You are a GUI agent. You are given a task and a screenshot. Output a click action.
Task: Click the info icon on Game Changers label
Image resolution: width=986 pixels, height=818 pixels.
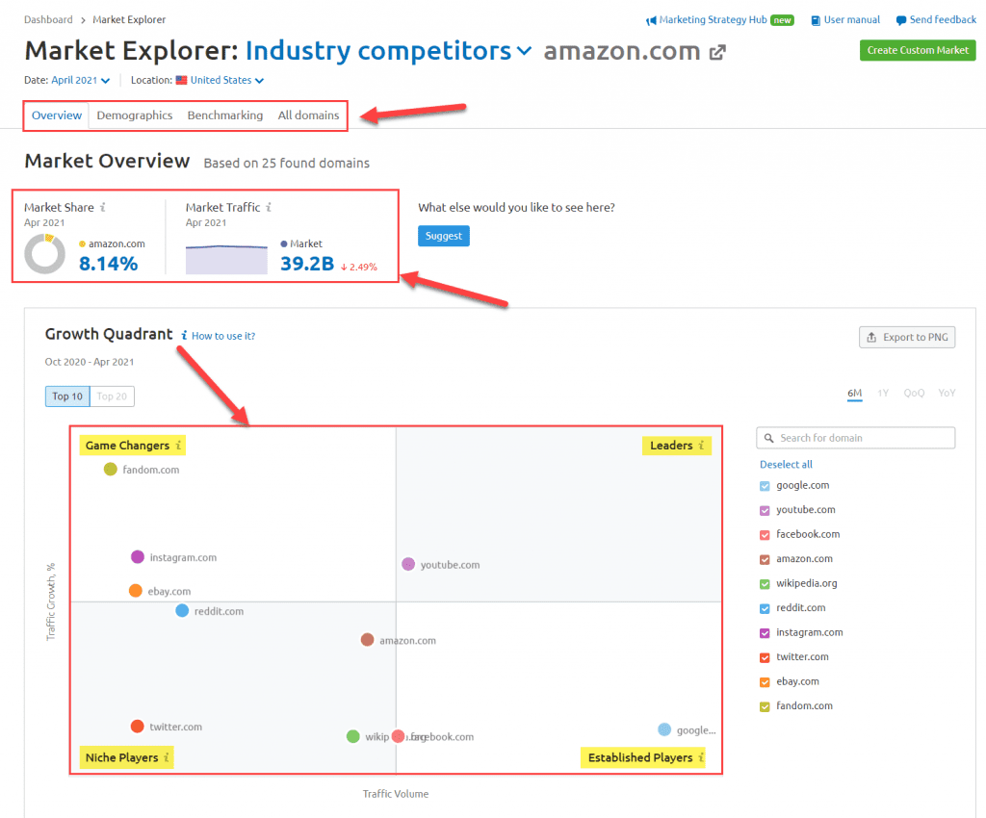(x=178, y=445)
